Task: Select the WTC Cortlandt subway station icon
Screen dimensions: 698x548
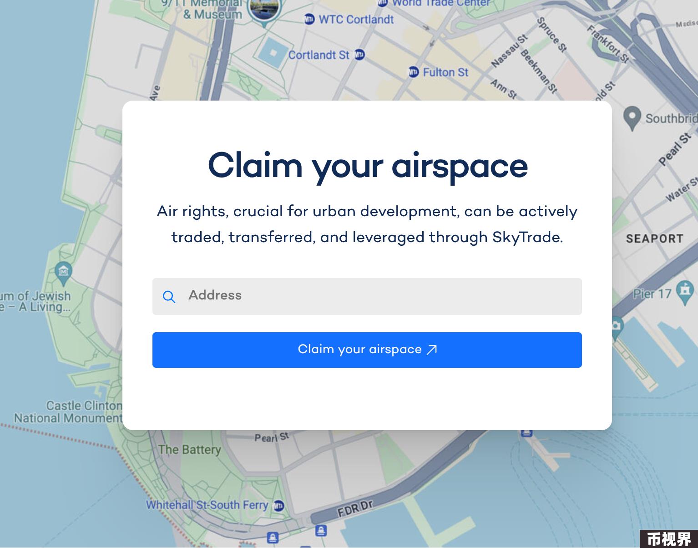Action: (x=309, y=20)
